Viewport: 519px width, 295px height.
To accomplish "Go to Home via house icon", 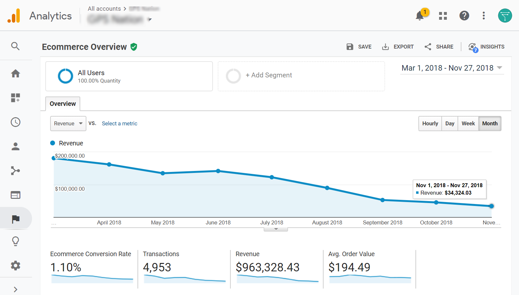I will click(x=16, y=74).
